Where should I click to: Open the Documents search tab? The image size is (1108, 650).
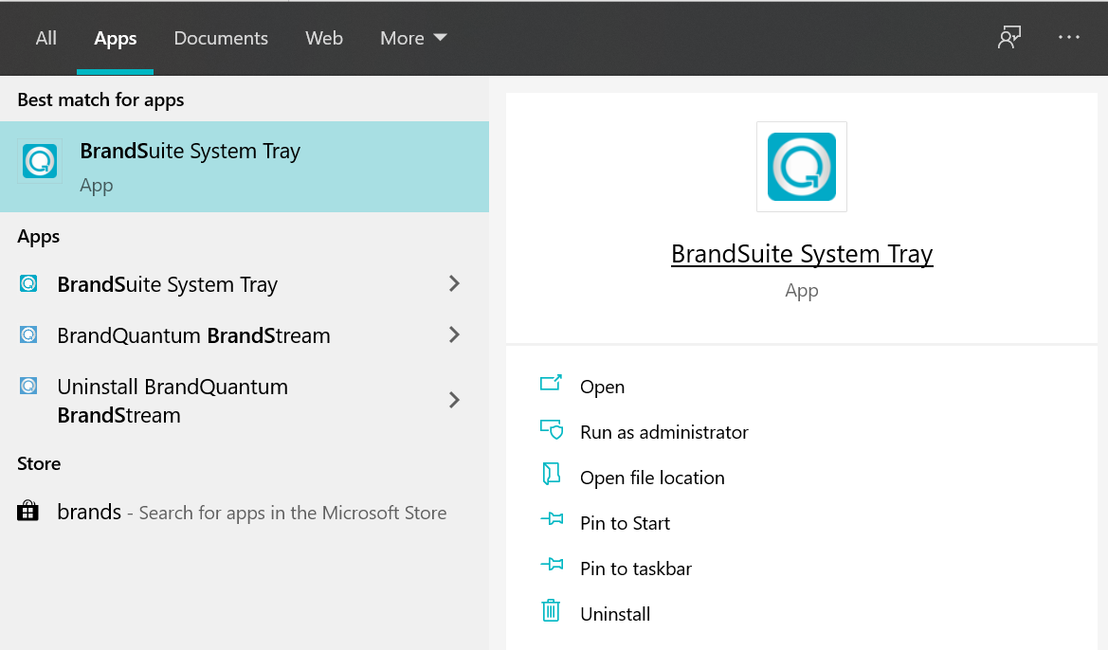point(221,38)
